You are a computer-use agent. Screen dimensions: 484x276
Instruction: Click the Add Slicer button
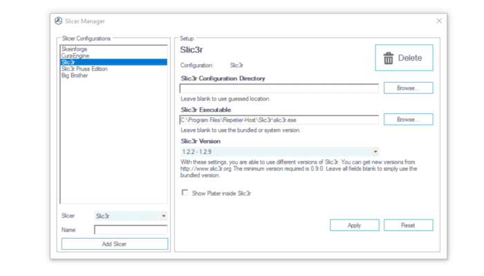[x=115, y=244]
